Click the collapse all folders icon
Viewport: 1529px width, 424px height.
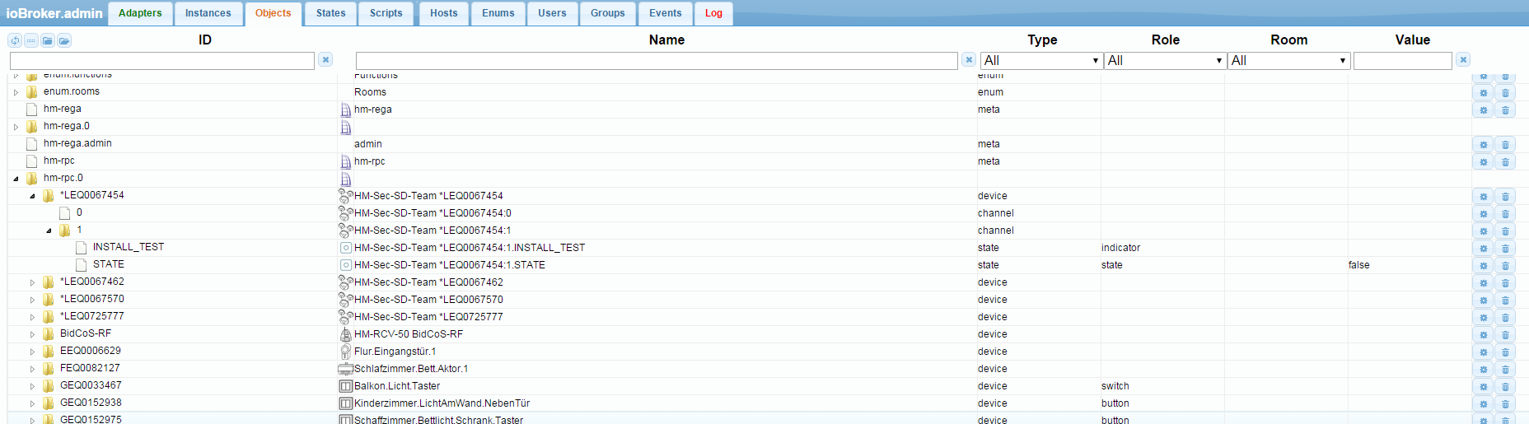pyautogui.click(x=48, y=40)
